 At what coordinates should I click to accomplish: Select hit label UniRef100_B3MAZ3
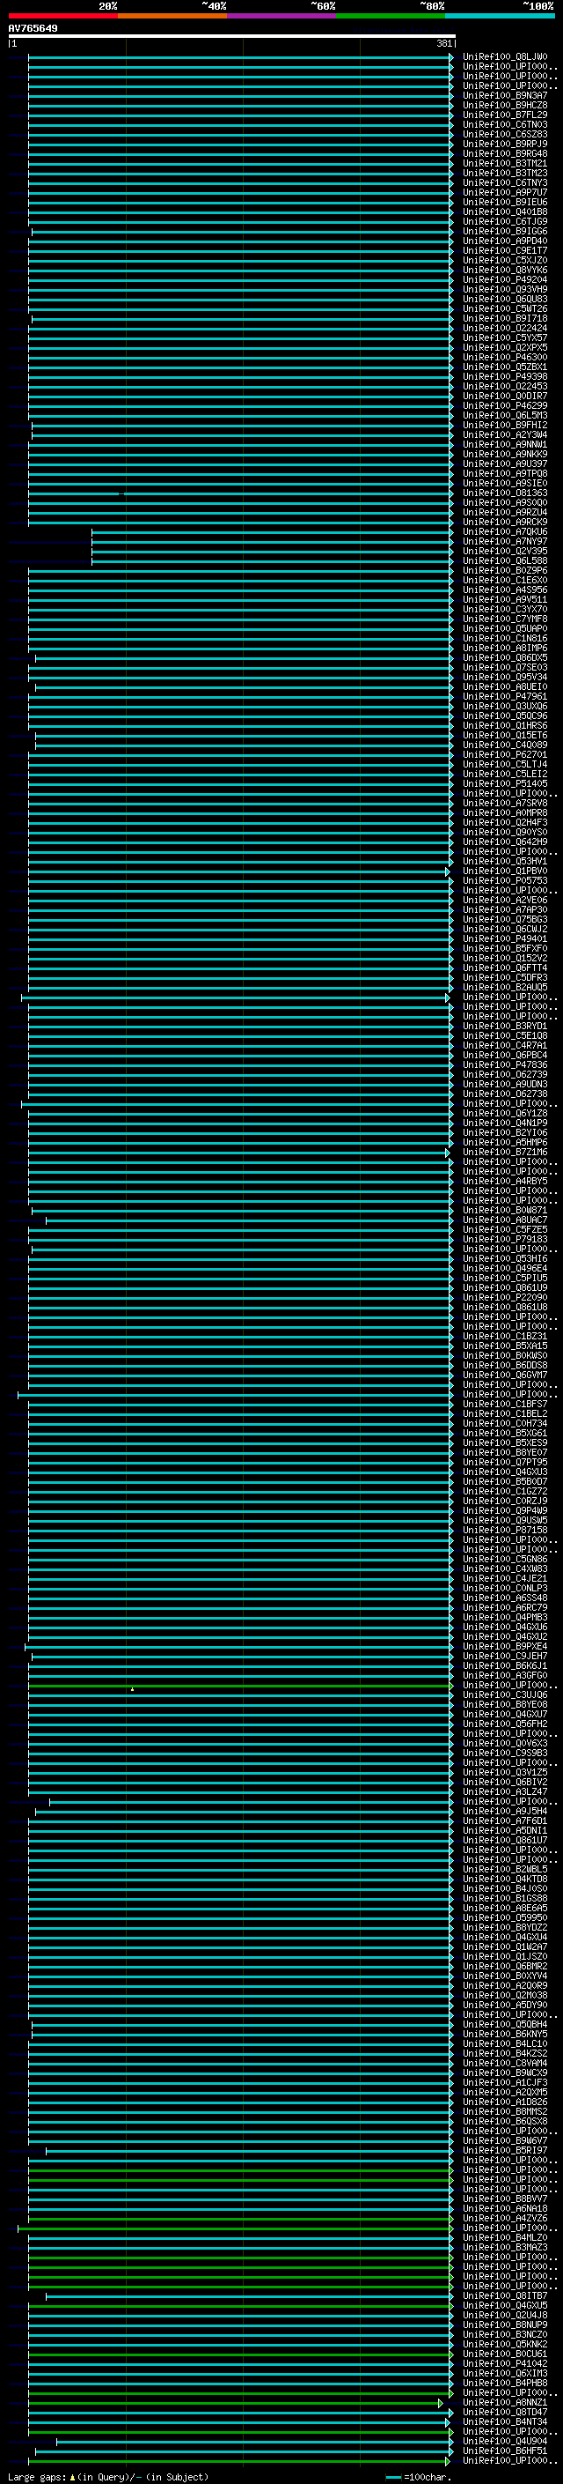pos(504,2248)
